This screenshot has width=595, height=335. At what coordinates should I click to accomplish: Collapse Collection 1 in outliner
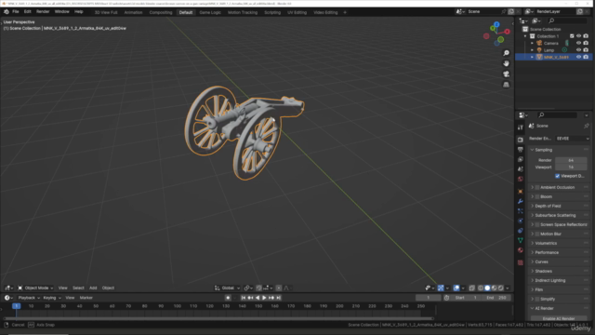[525, 36]
